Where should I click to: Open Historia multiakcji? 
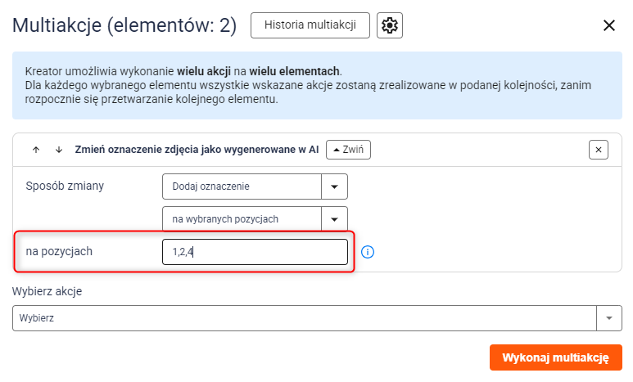point(310,25)
